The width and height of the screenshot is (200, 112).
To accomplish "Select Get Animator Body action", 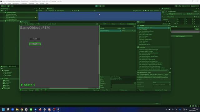I will tap(145, 55).
